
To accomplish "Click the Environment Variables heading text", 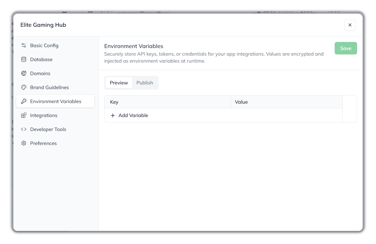I will (x=134, y=46).
